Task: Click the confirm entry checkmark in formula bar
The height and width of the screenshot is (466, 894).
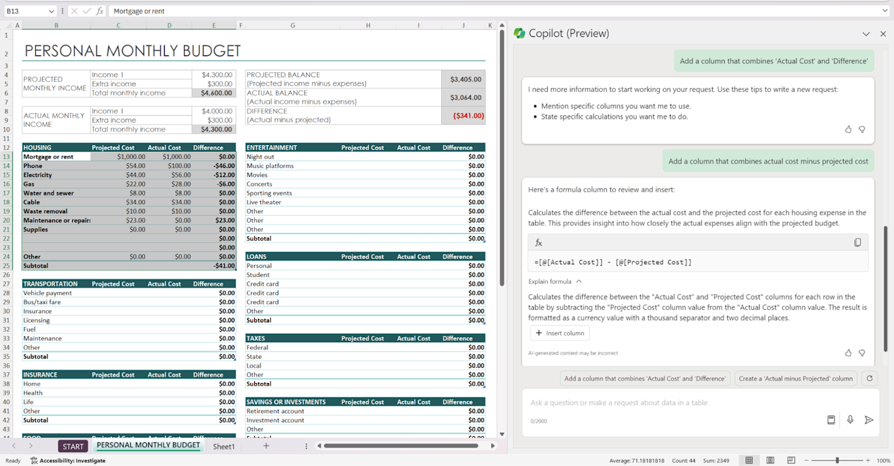Action: pyautogui.click(x=87, y=11)
